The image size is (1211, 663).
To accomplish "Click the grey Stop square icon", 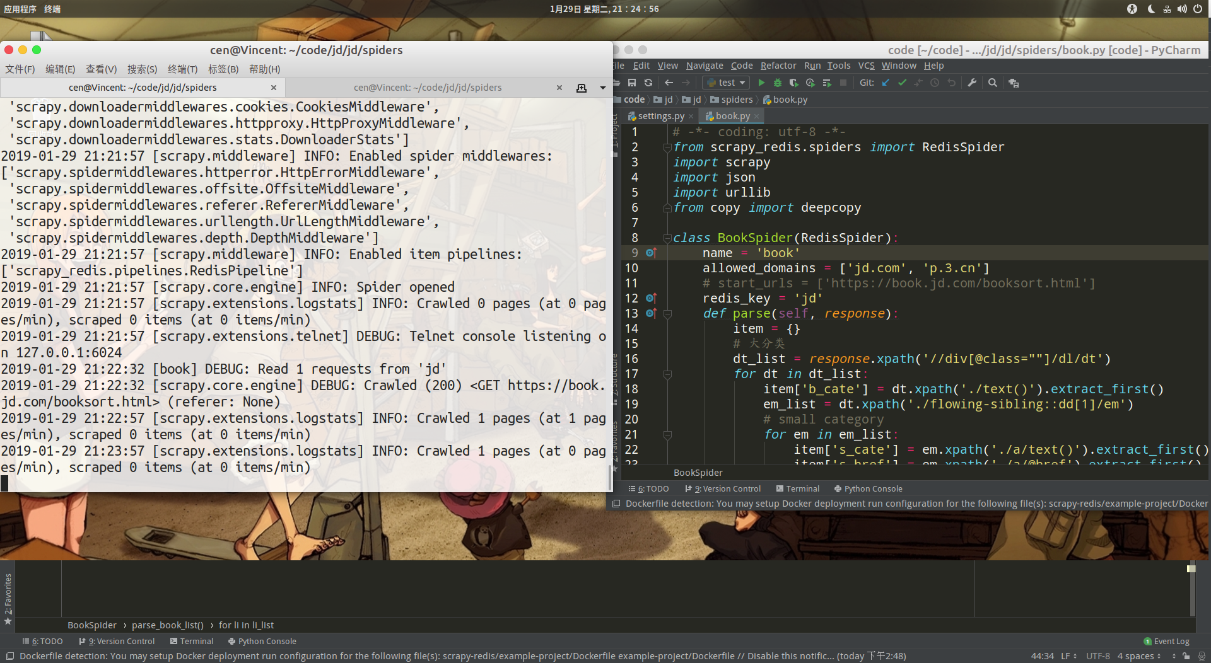I will click(843, 83).
